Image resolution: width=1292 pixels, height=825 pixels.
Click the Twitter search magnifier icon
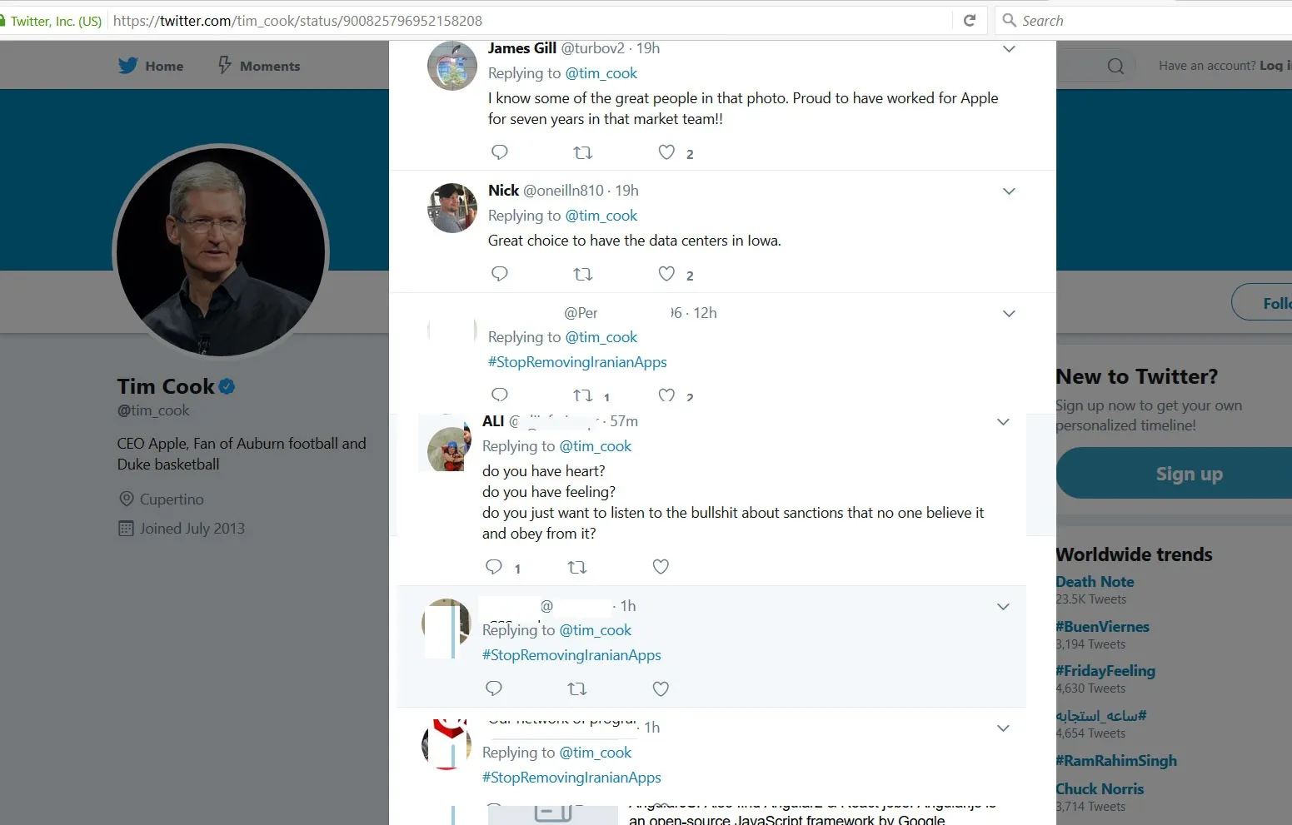coord(1115,66)
